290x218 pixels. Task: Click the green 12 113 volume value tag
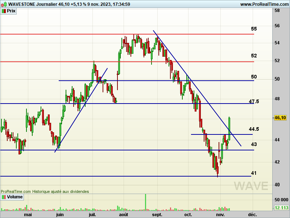point(281,208)
